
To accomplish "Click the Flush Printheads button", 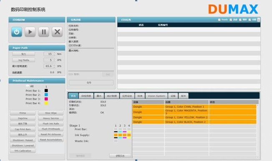I will [x=51, y=129].
